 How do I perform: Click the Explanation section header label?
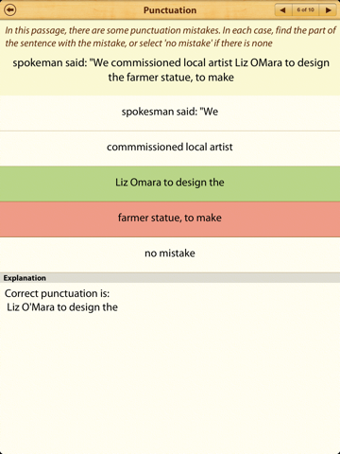[x=25, y=278]
